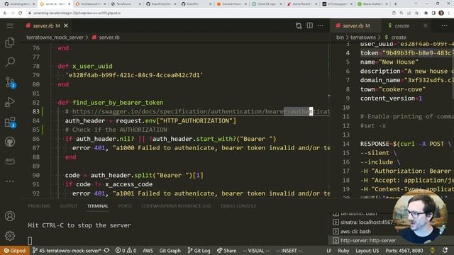This screenshot has width=454, height=255.
Task: Click the Gitpod status bar button
Action: 14,250
